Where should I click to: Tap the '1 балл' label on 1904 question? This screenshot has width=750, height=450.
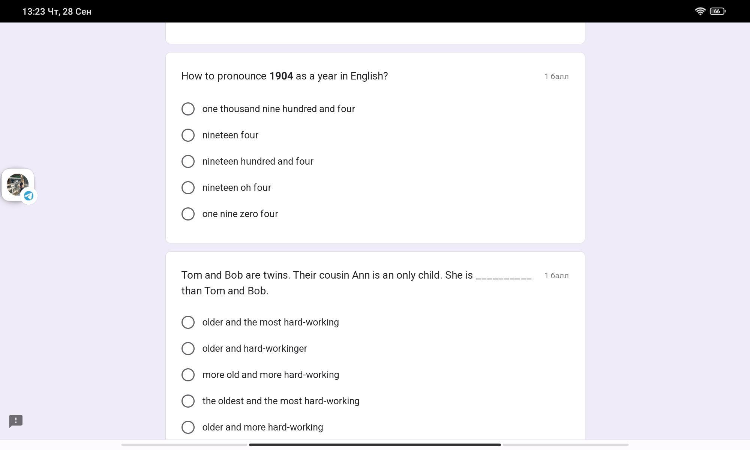tap(556, 76)
